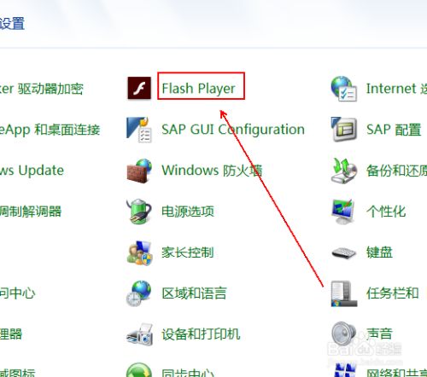This screenshot has height=377, width=427.
Task: Open the 家长控制 icon
Action: pyautogui.click(x=139, y=252)
